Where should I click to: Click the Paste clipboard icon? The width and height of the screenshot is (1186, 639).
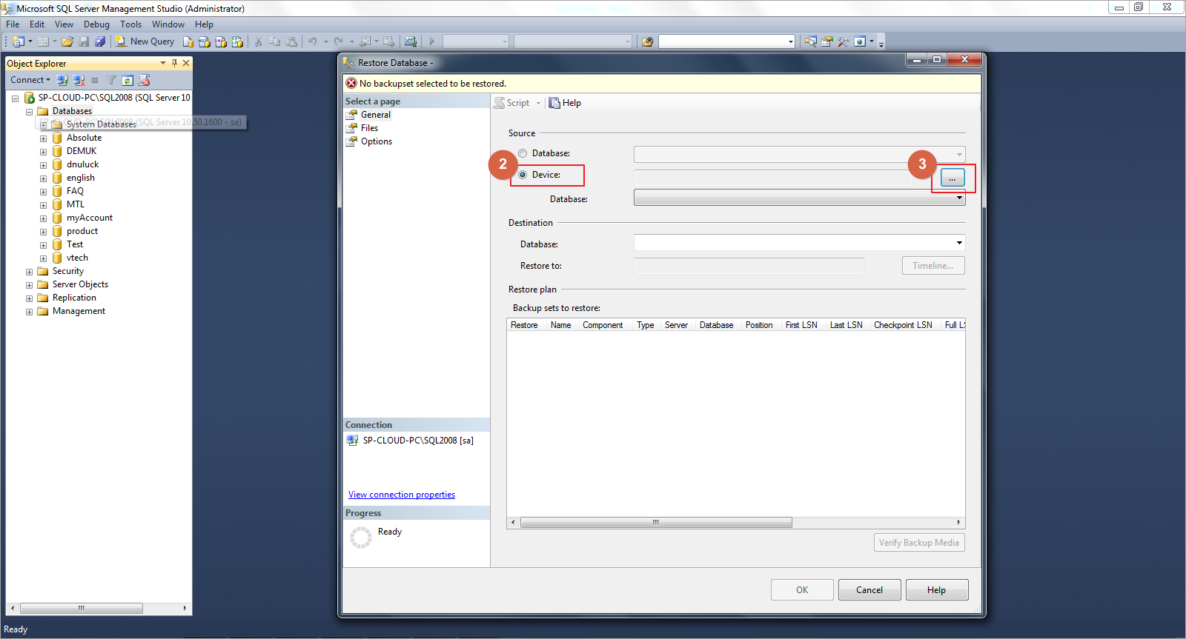point(291,41)
